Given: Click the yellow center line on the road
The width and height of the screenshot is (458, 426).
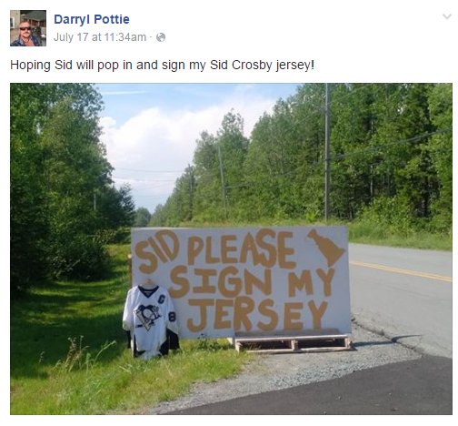Looking at the screenshot, I should click(401, 270).
